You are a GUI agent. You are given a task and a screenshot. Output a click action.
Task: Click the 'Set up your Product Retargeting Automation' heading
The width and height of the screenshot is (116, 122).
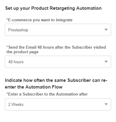53,8
